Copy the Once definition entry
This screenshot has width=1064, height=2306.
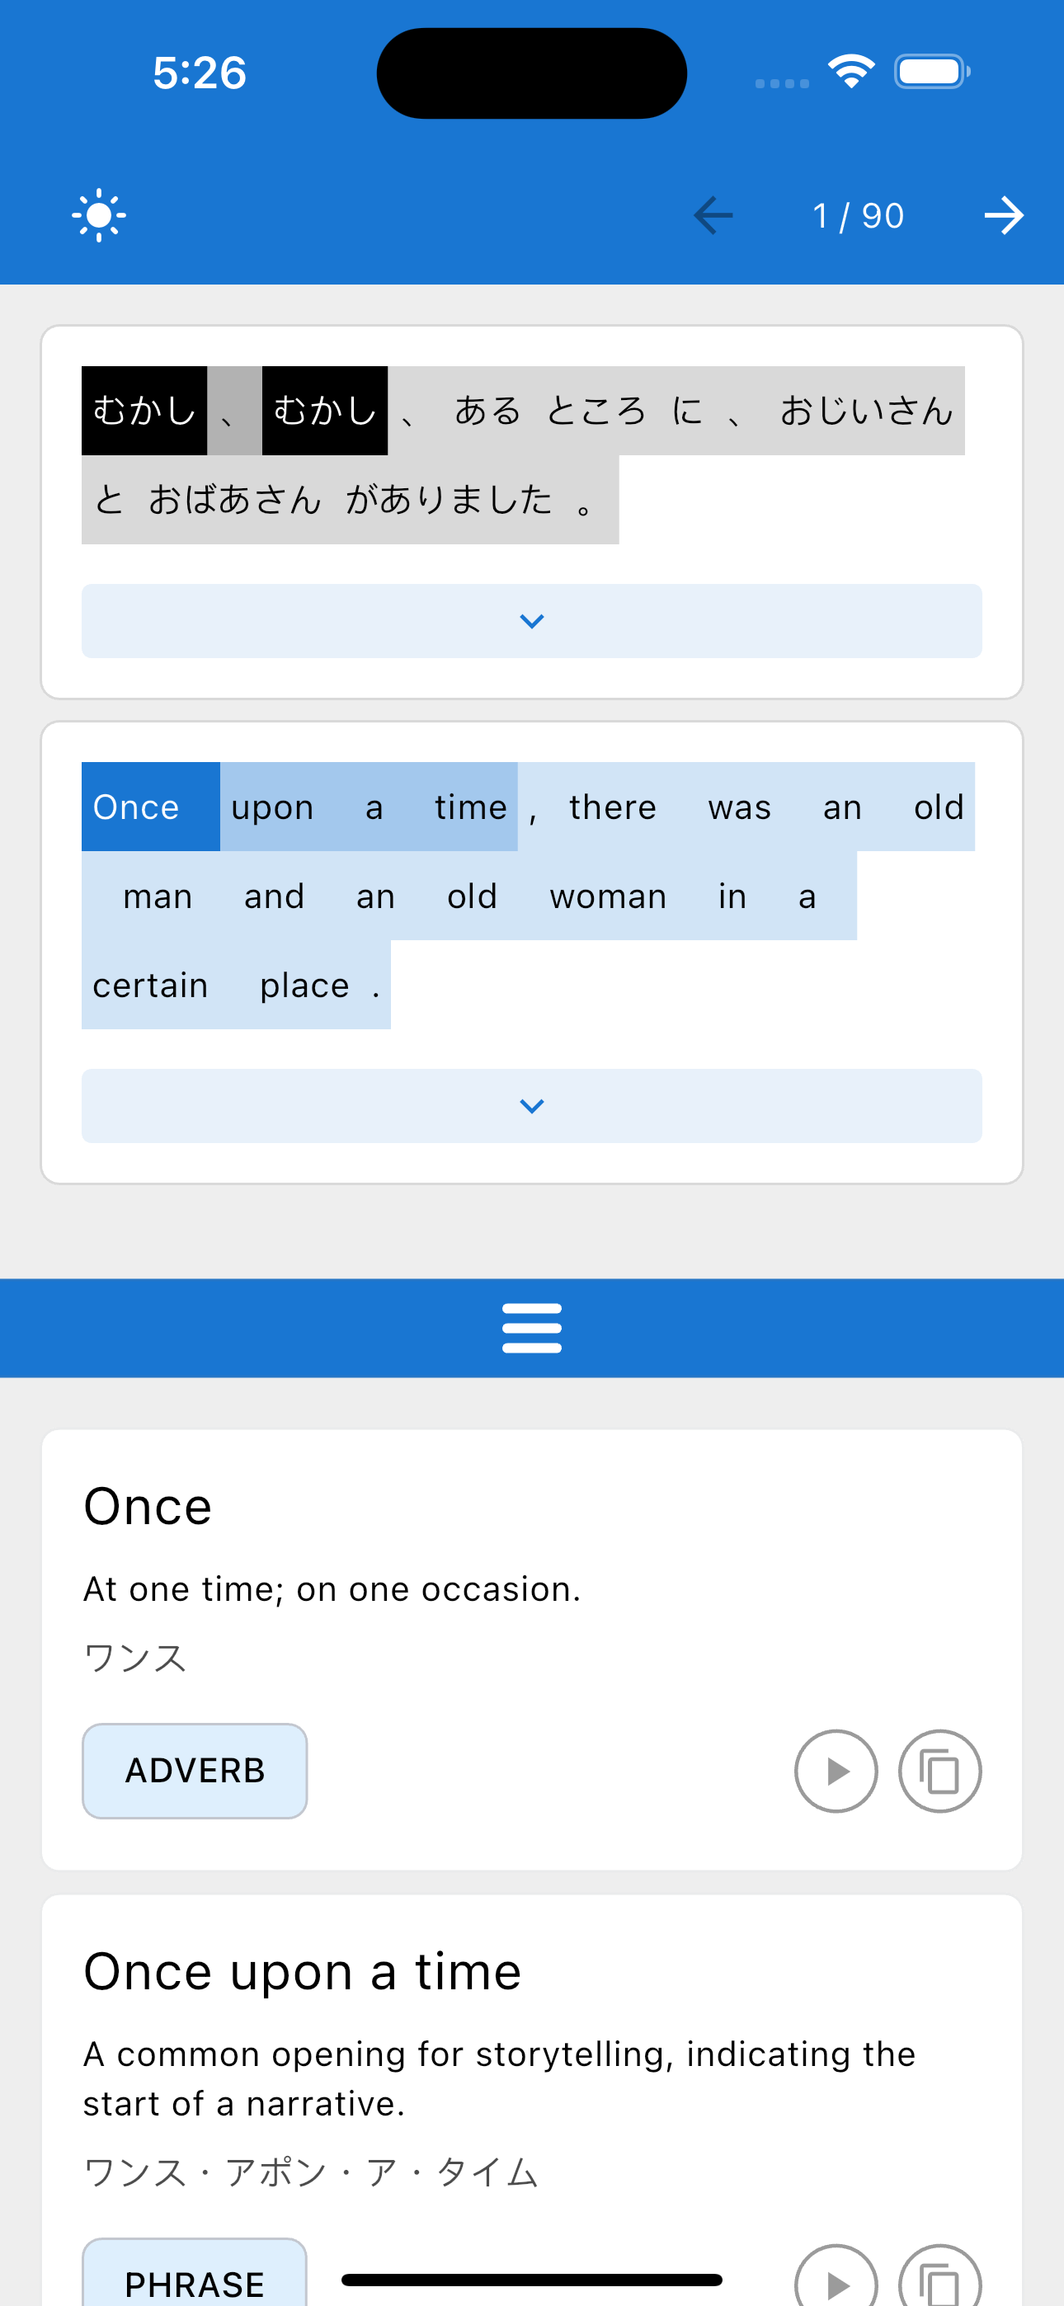coord(940,1771)
